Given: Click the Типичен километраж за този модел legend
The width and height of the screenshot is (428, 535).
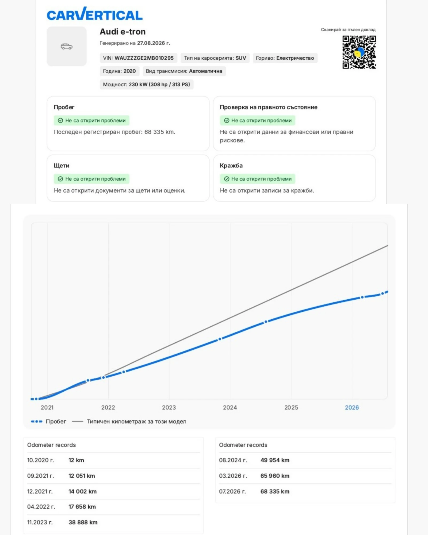Looking at the screenshot, I should point(129,421).
